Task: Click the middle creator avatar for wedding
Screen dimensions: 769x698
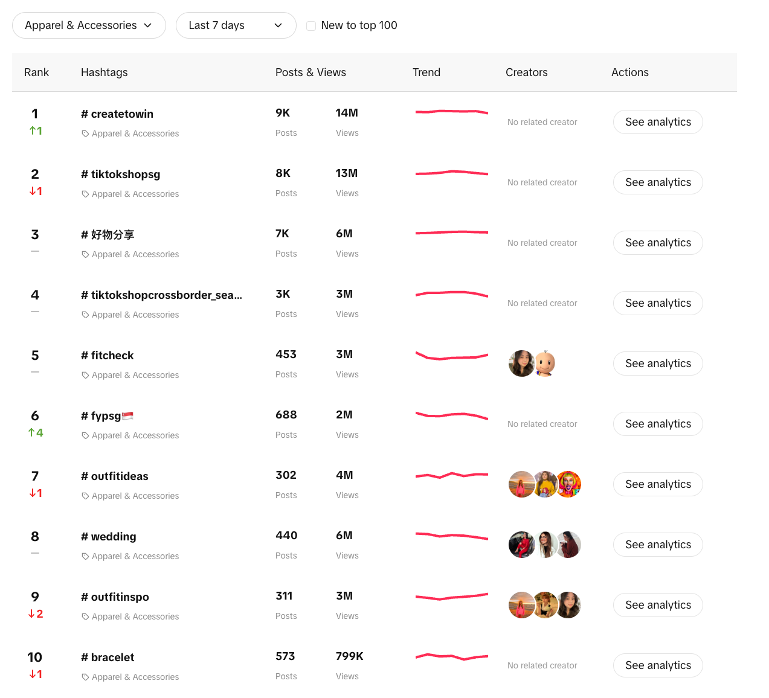Action: [545, 545]
